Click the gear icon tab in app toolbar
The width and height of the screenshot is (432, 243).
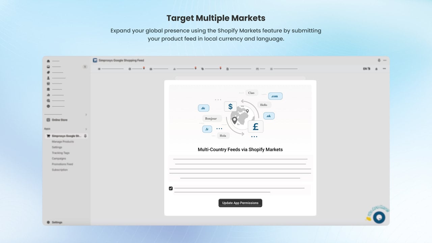[x=130, y=69]
